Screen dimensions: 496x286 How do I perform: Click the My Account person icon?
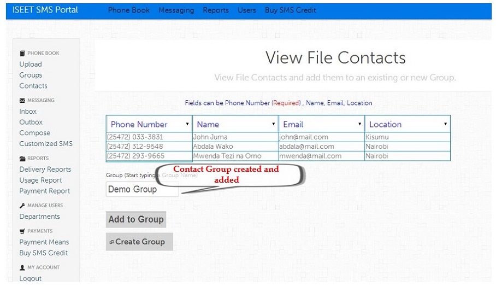click(22, 267)
